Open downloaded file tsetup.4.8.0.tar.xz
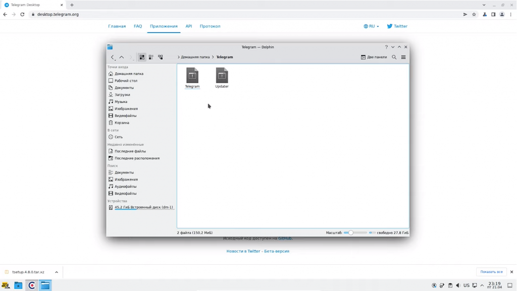This screenshot has width=517, height=291. (28, 272)
